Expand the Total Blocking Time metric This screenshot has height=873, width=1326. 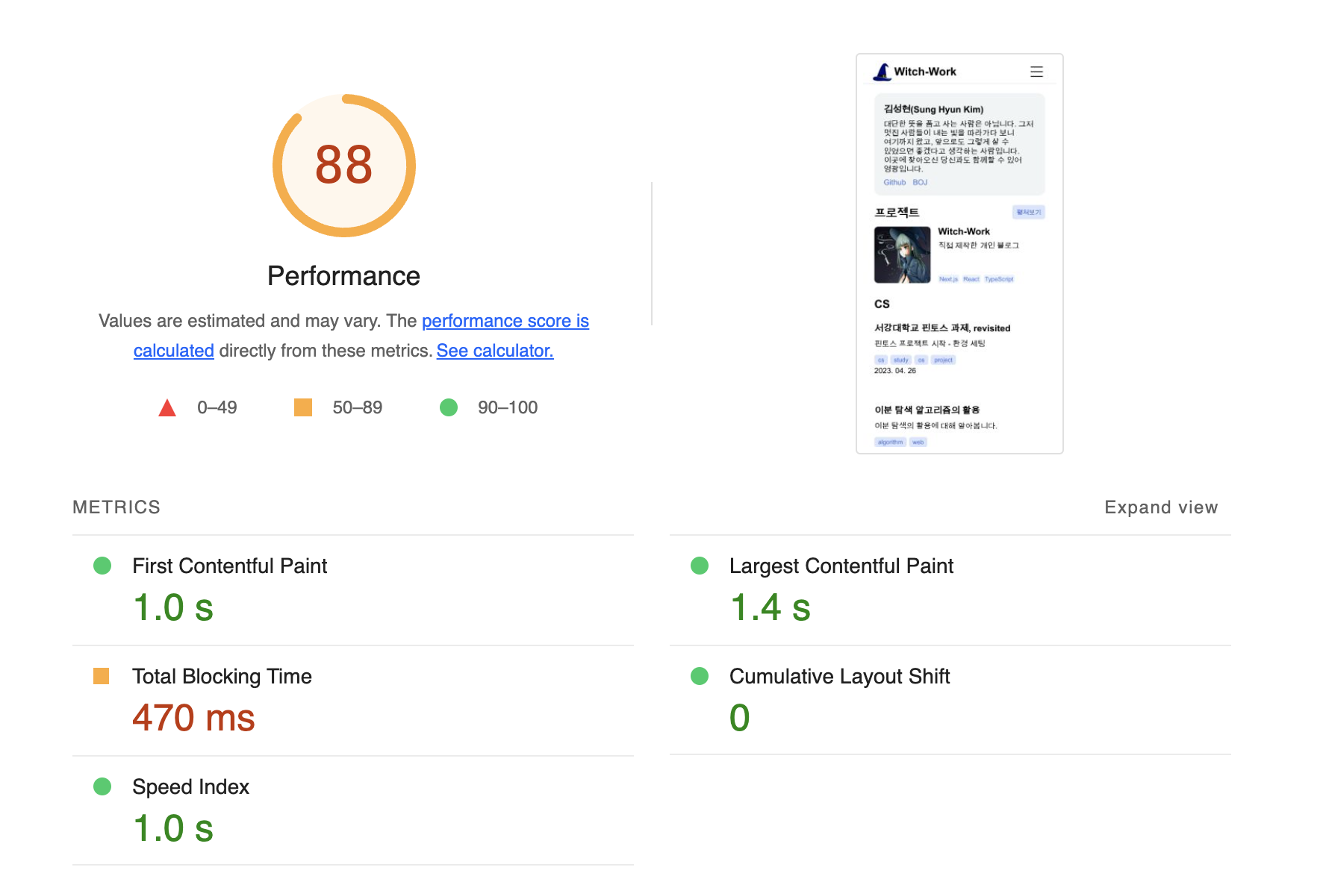pos(222,677)
